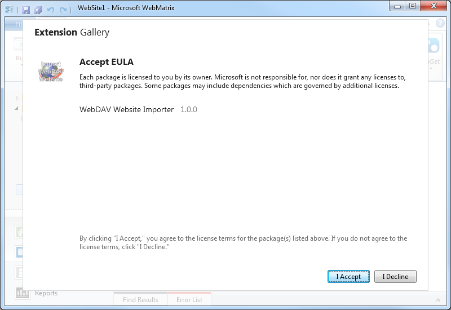Click the Extension Gallery dialog title

(72, 32)
